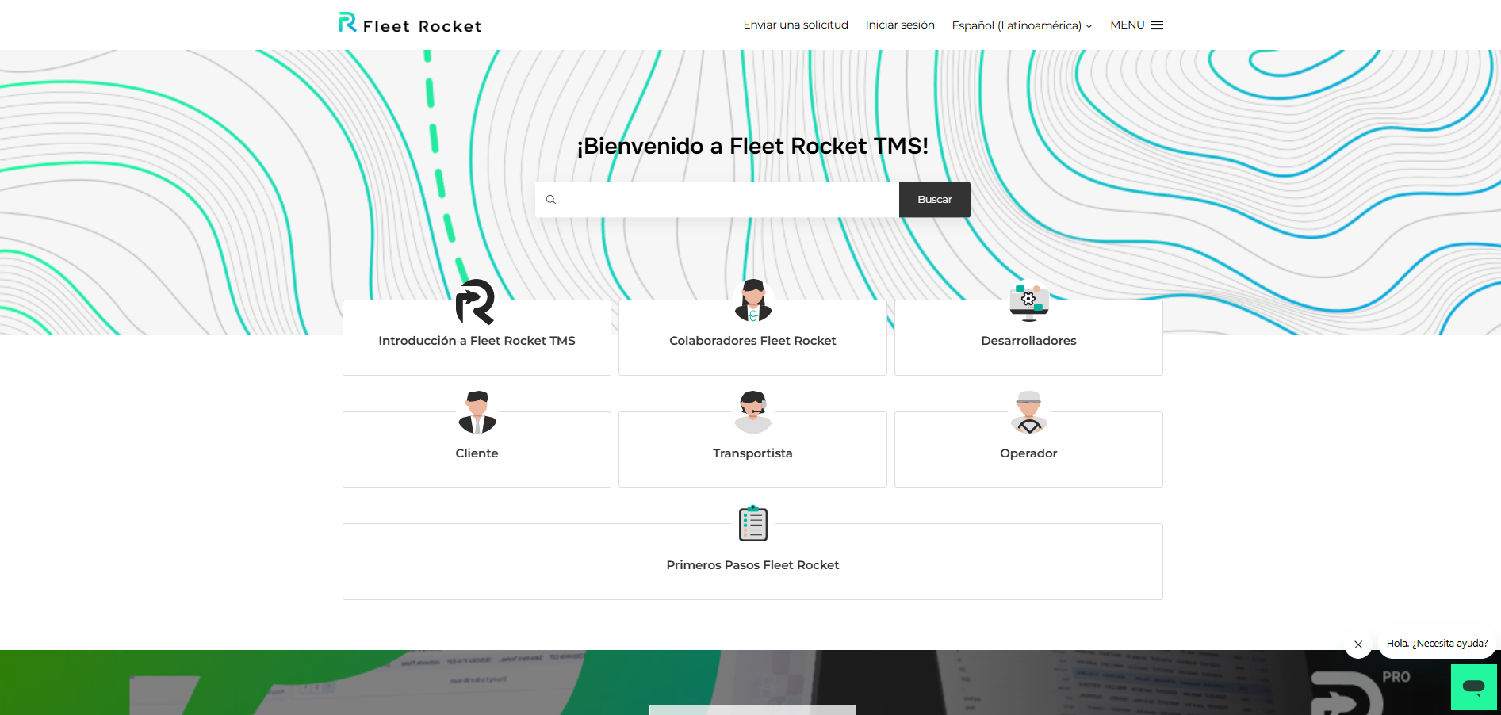Open the Operador category
This screenshot has width=1501, height=715.
pos(1028,449)
